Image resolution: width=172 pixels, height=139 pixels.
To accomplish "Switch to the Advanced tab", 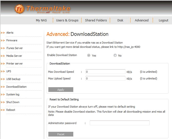I will 142,20.
